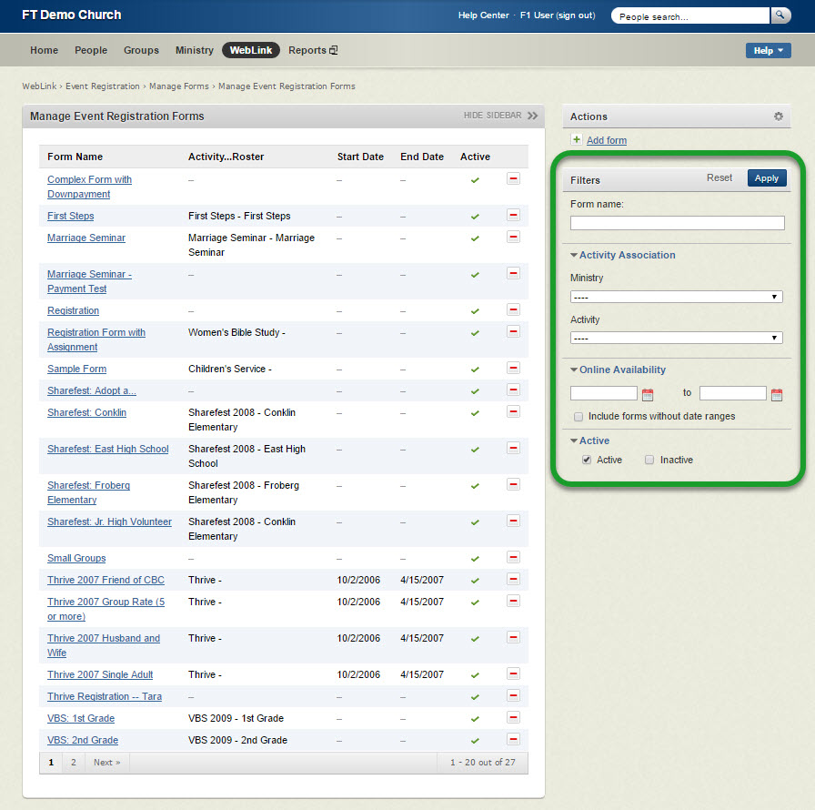Screen dimensions: 815x810
Task: Open the Ministry dropdown
Action: (x=676, y=297)
